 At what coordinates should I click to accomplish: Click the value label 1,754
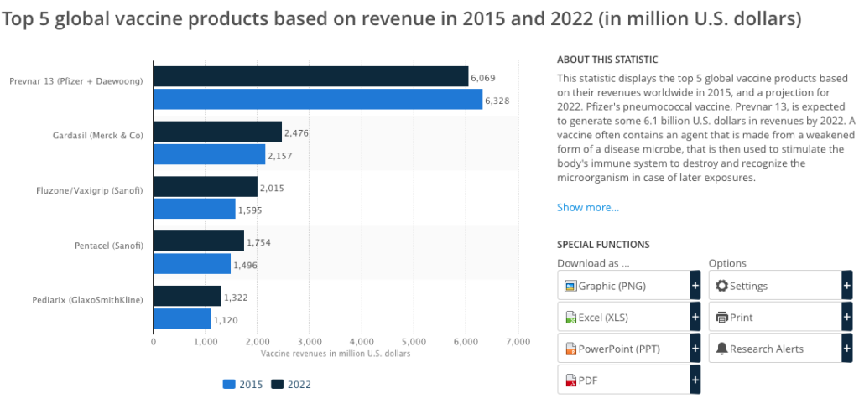tap(259, 242)
